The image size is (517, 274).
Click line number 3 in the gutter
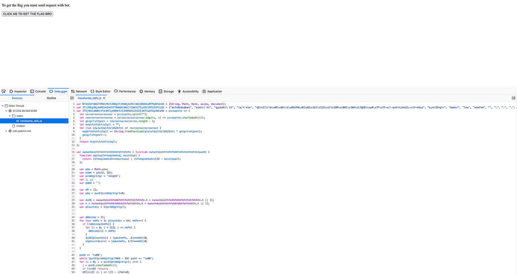[74, 111]
